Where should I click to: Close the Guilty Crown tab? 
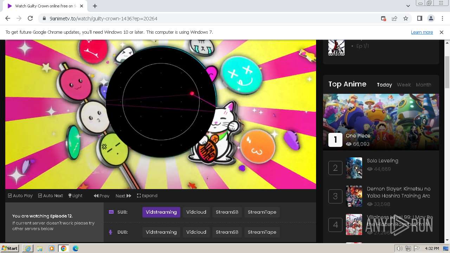tap(82, 6)
